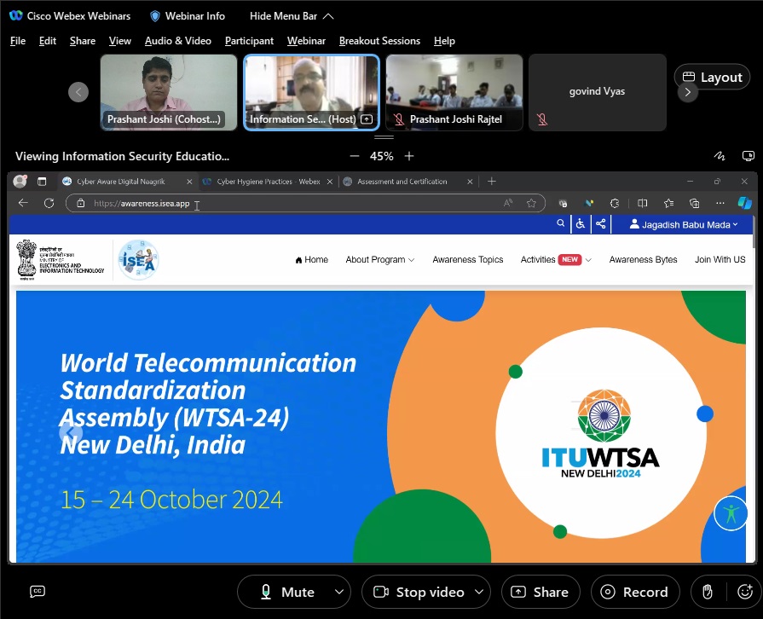Click the annotate pen icon
This screenshot has width=763, height=619.
pyautogui.click(x=720, y=156)
